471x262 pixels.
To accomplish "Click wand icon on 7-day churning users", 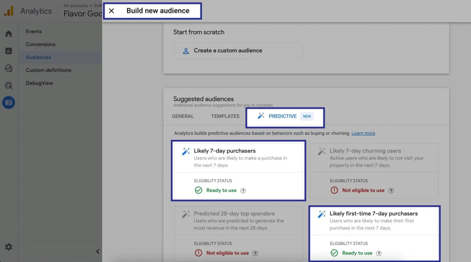I will 322,151.
